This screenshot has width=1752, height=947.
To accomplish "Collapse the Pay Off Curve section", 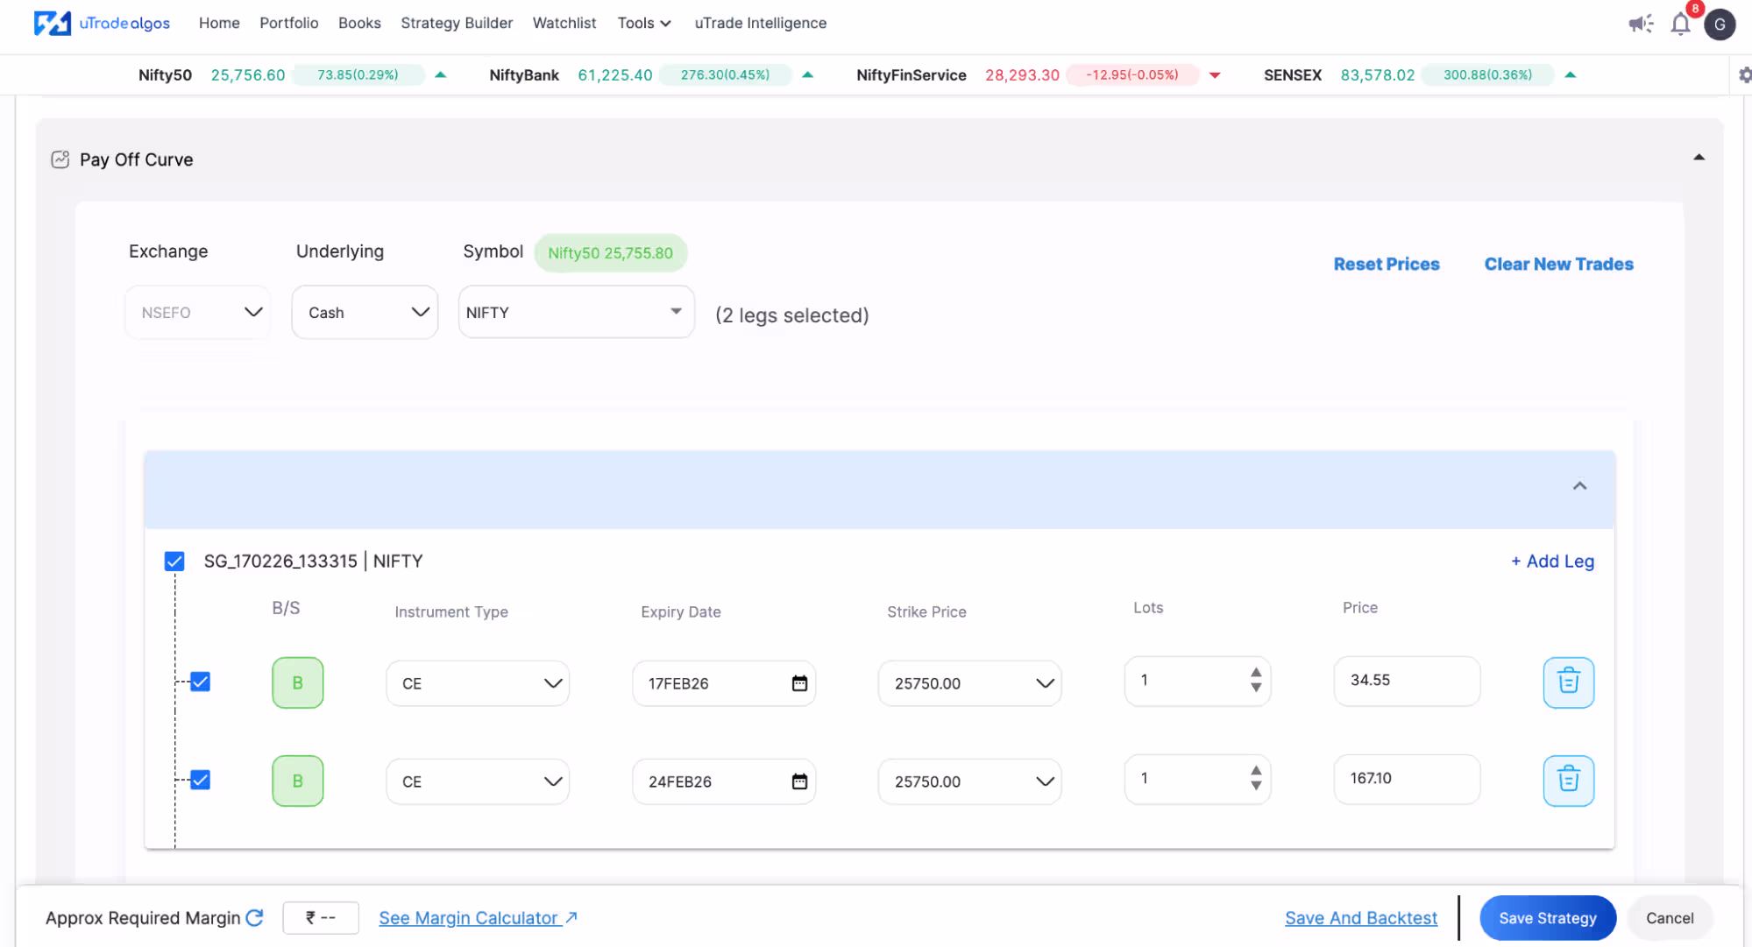I will pyautogui.click(x=1699, y=158).
